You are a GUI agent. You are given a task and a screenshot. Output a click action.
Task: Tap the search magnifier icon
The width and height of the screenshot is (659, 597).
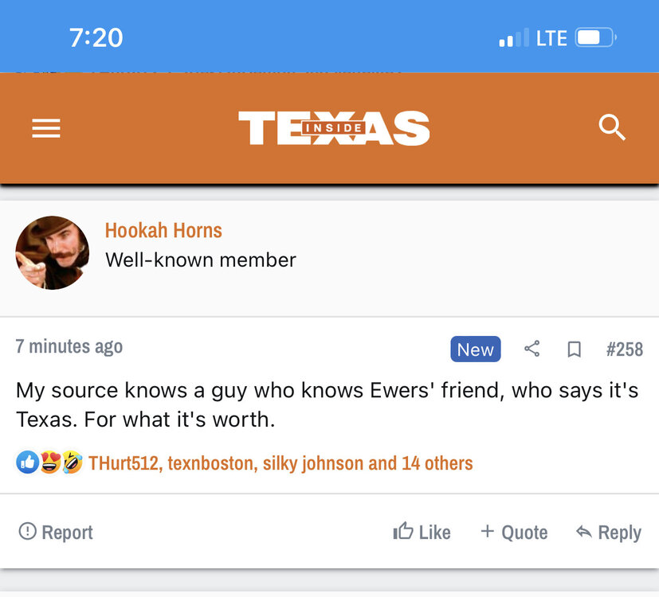(611, 127)
